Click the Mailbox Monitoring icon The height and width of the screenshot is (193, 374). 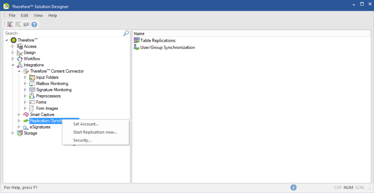tap(32, 84)
